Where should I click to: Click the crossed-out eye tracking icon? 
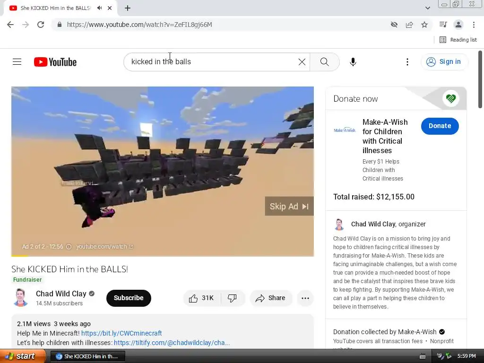point(394,25)
